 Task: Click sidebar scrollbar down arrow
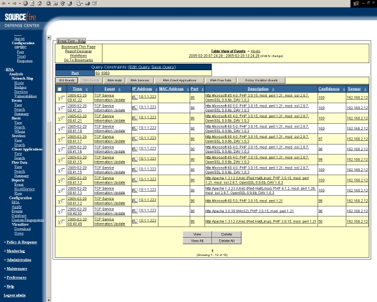[x=49, y=300]
